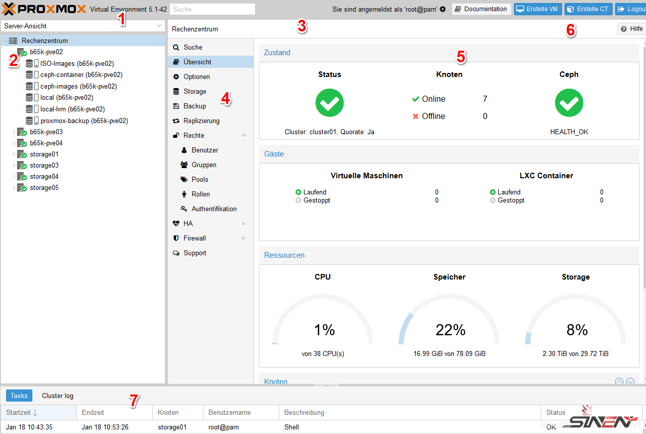The image size is (646, 434).
Task: Open the Server-Ansicht view dropdown
Action: pyautogui.click(x=159, y=26)
